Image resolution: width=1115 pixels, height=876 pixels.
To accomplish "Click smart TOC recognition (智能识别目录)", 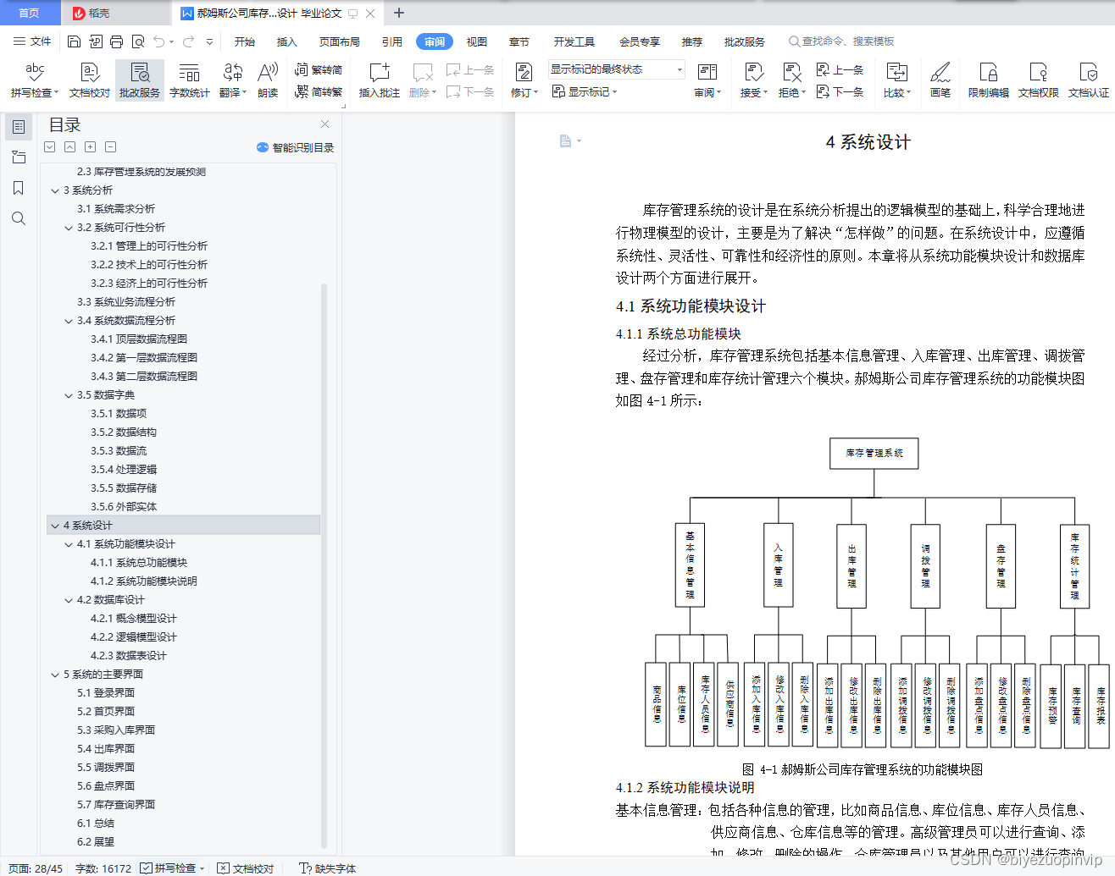I will tap(296, 147).
